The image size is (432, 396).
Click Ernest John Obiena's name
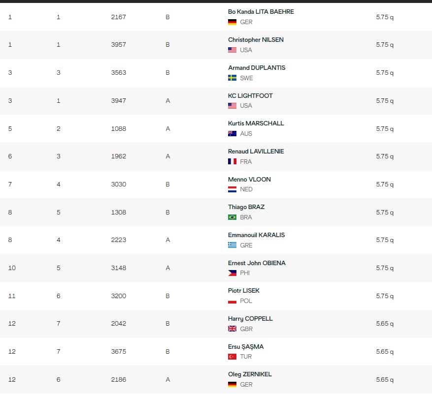click(x=257, y=263)
